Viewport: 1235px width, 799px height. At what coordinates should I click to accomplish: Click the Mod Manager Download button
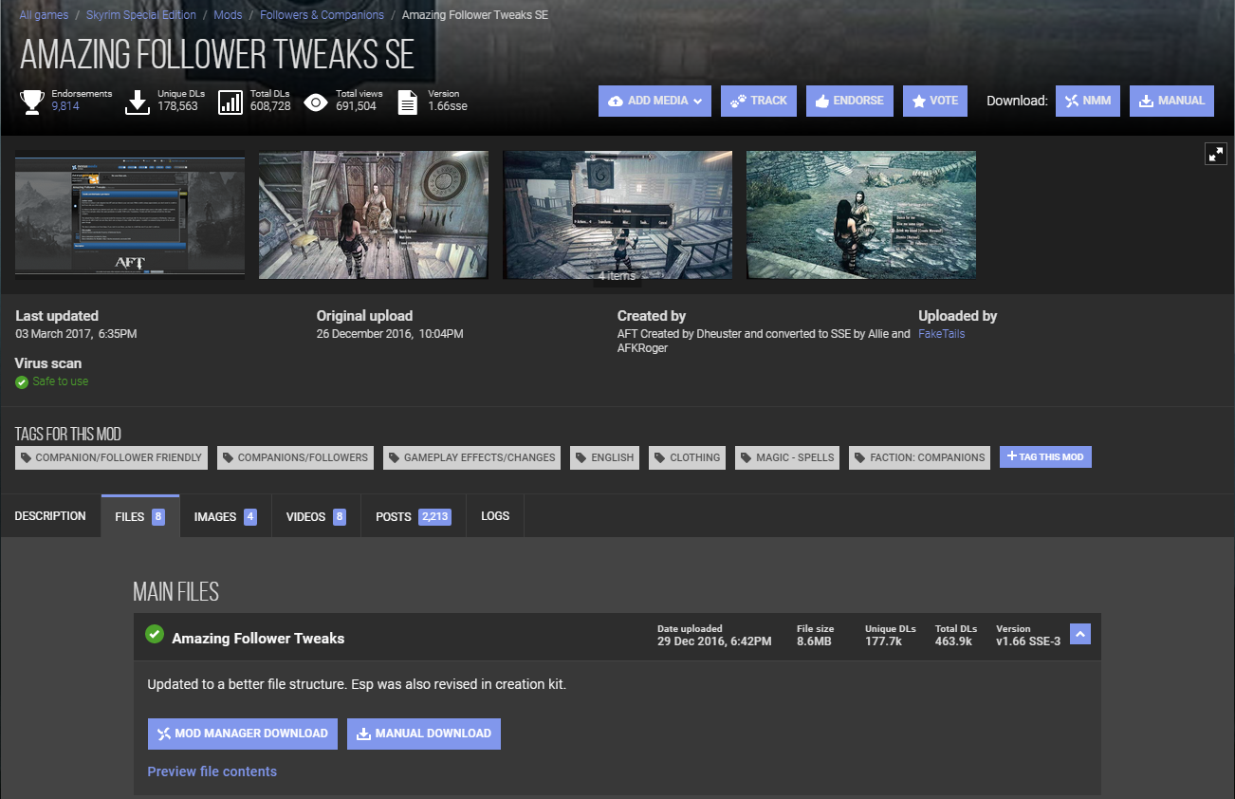point(242,734)
